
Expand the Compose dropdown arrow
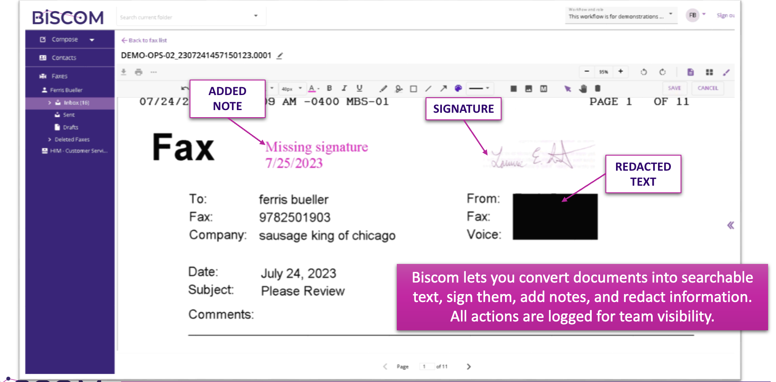(x=92, y=40)
